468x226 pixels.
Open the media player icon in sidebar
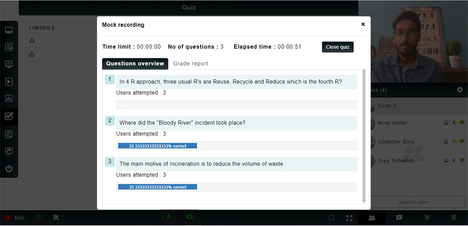(x=9, y=82)
